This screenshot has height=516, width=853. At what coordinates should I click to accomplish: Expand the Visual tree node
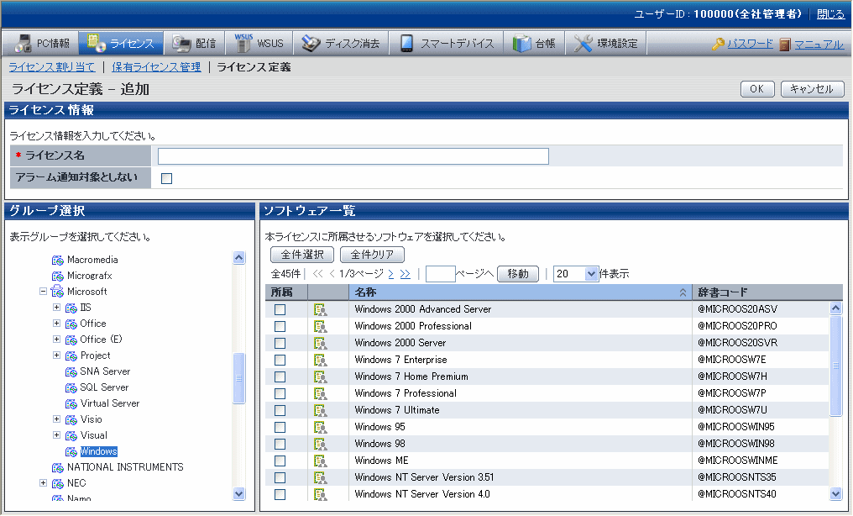pos(56,434)
